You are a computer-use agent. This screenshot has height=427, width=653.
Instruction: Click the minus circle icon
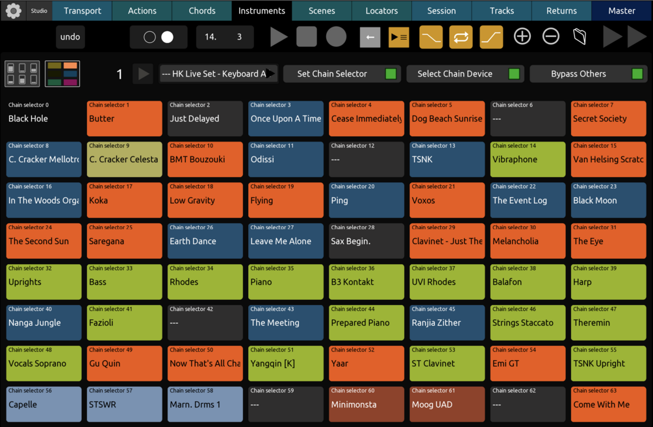pos(550,36)
